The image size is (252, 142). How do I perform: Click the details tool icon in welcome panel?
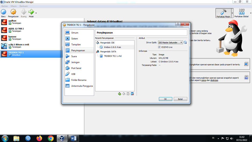point(246,64)
